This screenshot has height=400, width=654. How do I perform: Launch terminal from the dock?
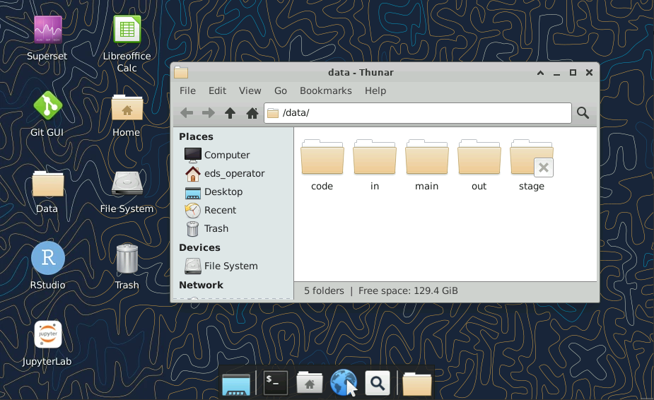[x=276, y=382]
